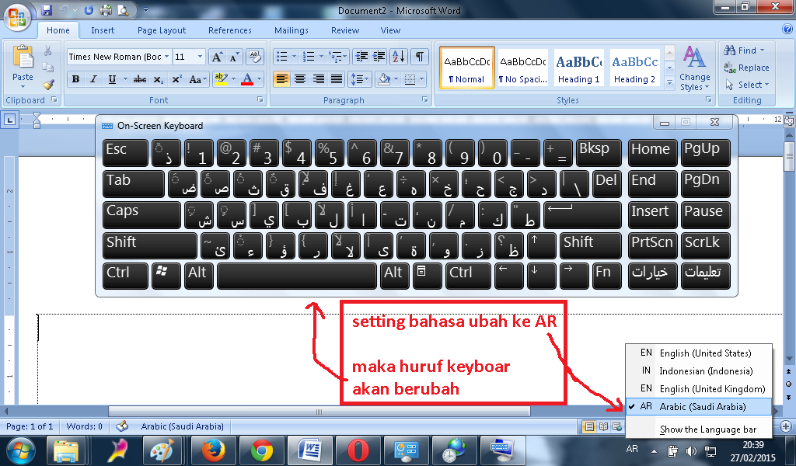Switch to the Mailings tab
The height and width of the screenshot is (466, 796).
(x=291, y=30)
